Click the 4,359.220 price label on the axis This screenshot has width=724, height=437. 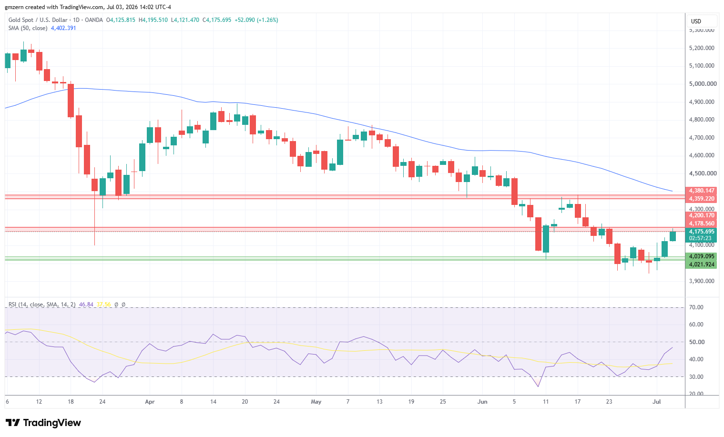pos(701,199)
